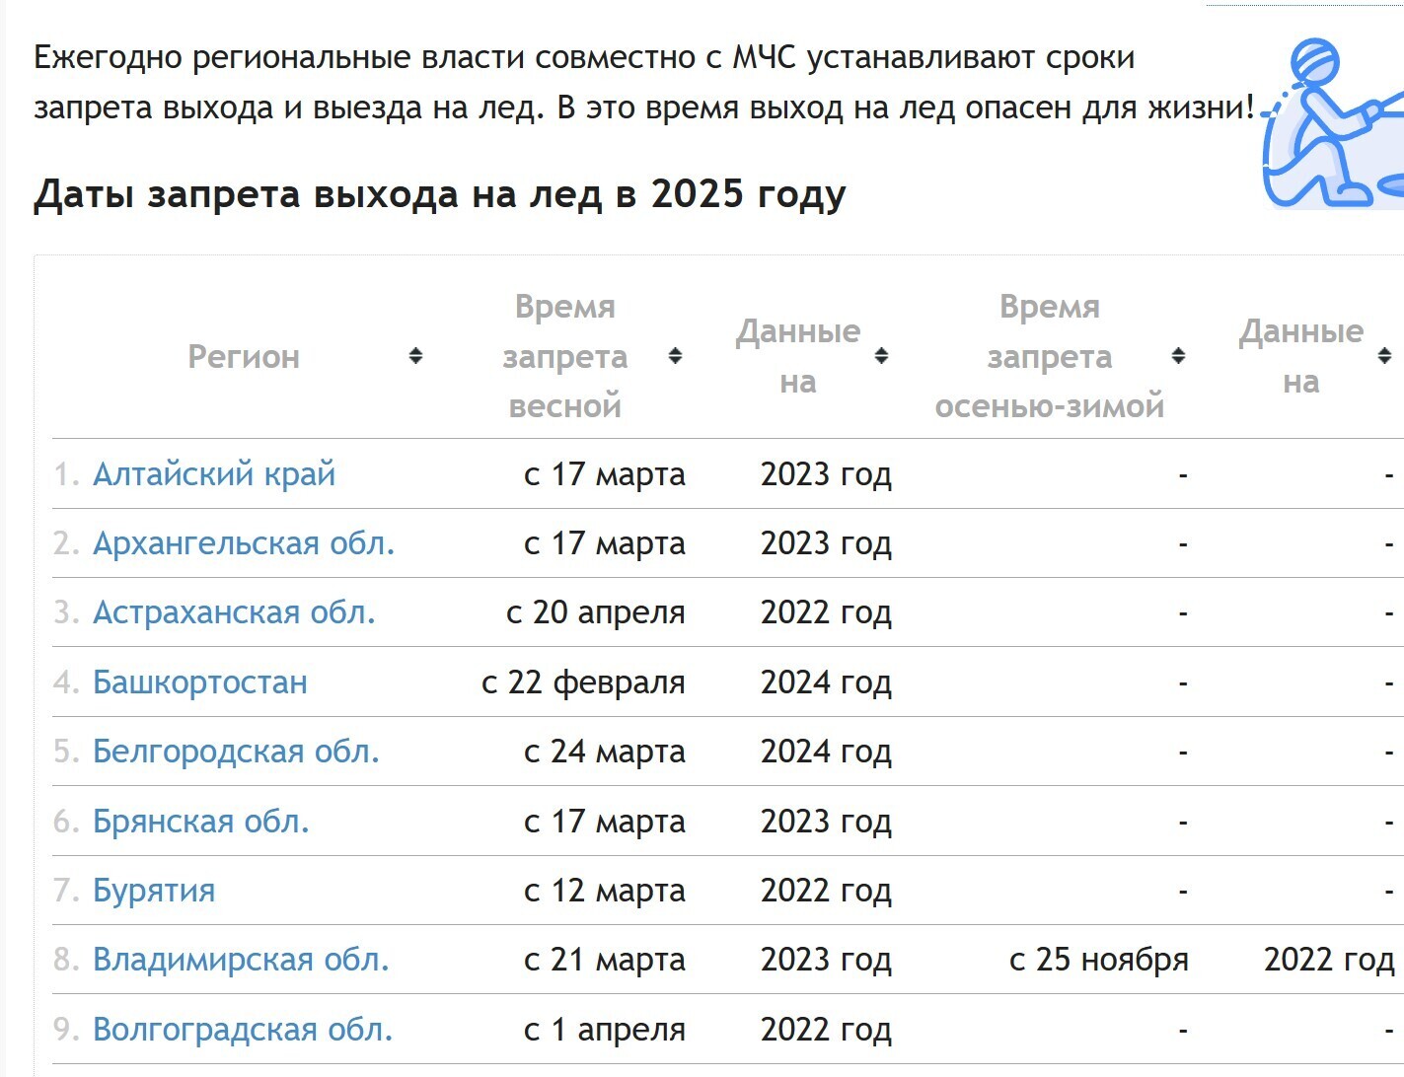Image resolution: width=1404 pixels, height=1077 pixels.
Task: Open Алтайский край link
Action: (214, 474)
